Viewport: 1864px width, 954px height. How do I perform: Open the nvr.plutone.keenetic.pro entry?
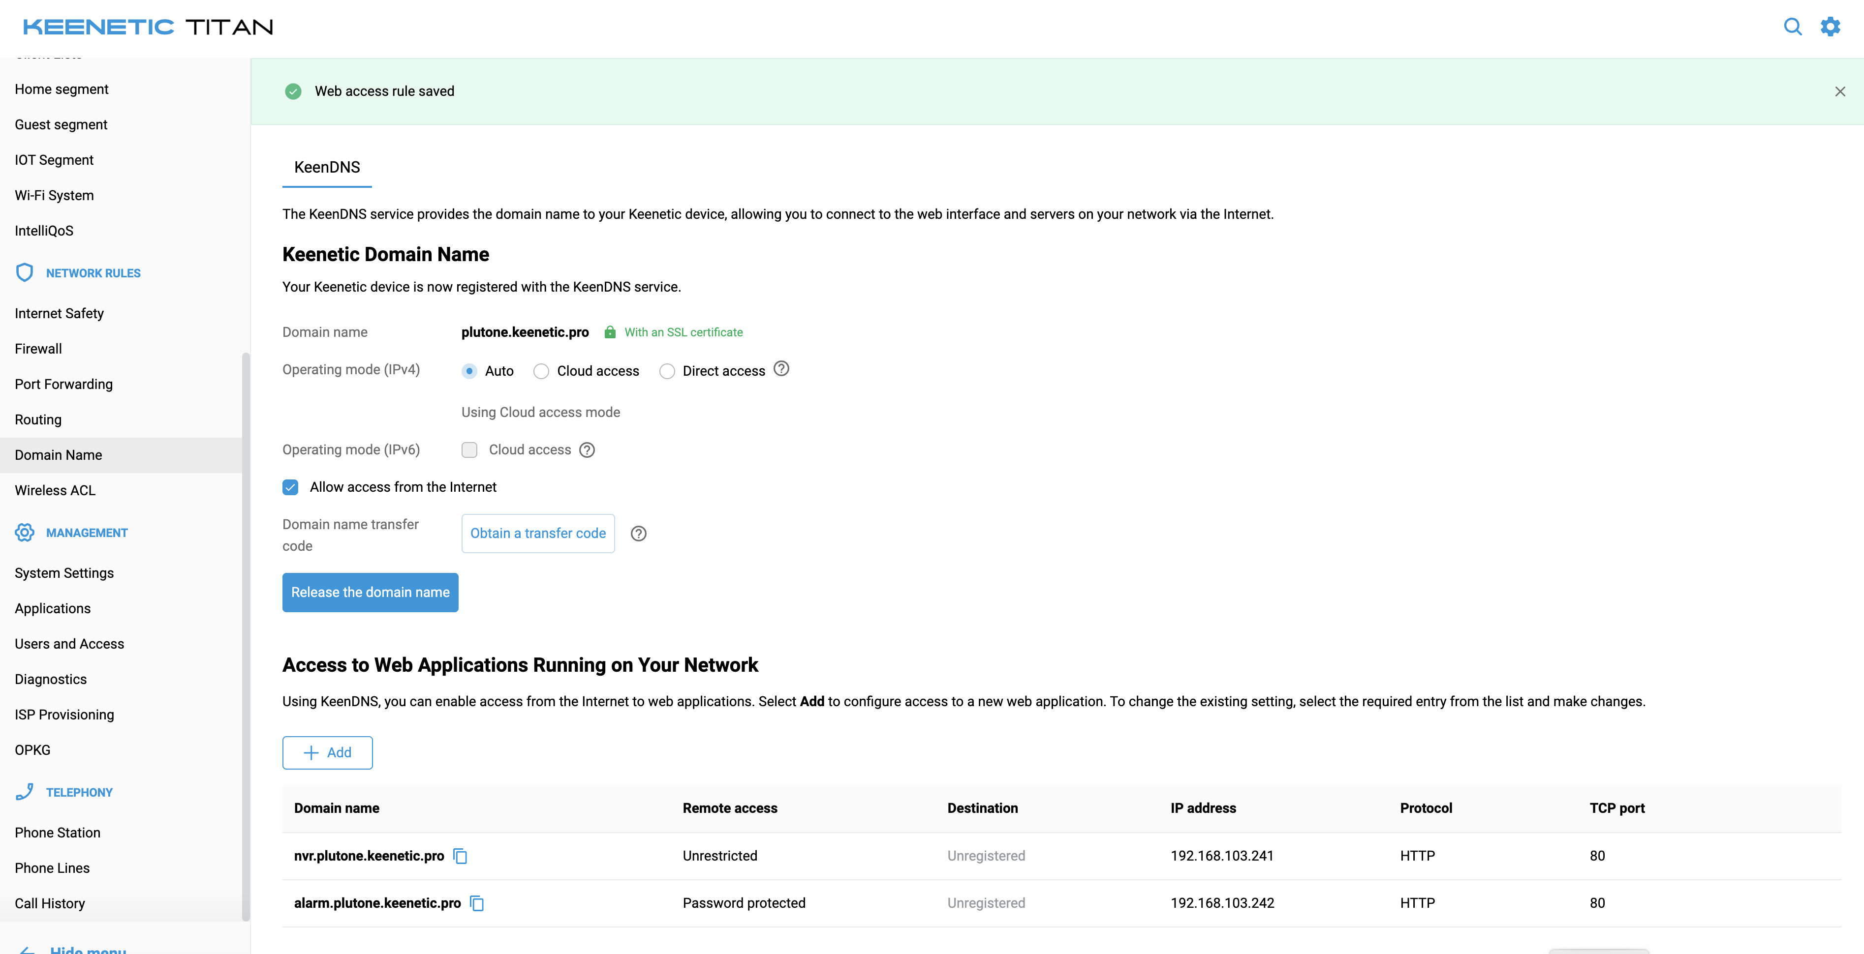pyautogui.click(x=369, y=856)
